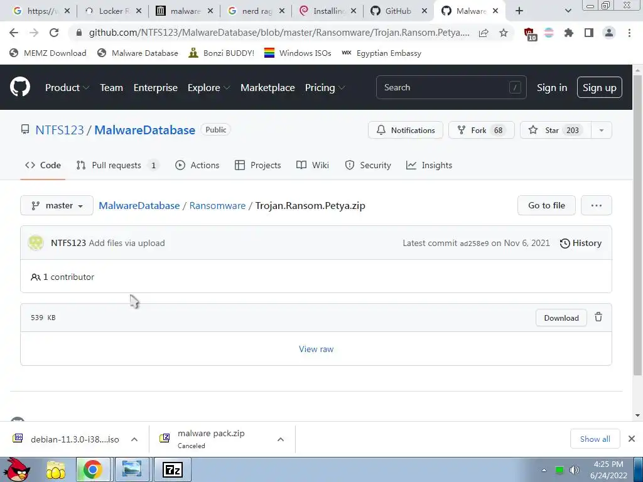
Task: Open the three-dot file options menu
Action: [597, 205]
